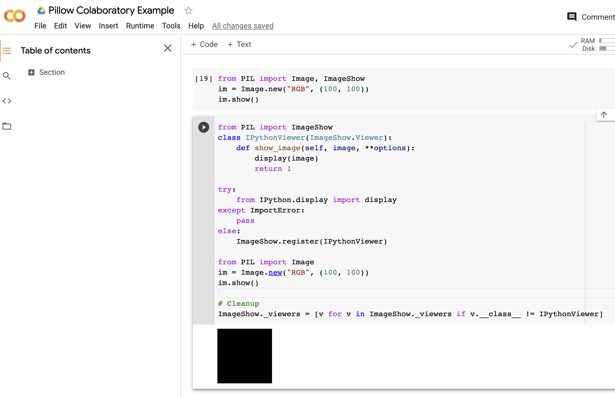Open the code snippets sidebar panel

click(x=7, y=101)
